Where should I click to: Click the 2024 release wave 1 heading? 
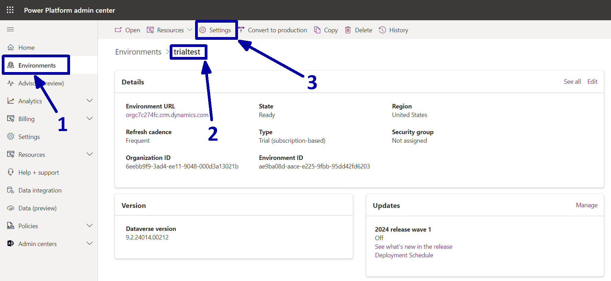403,230
